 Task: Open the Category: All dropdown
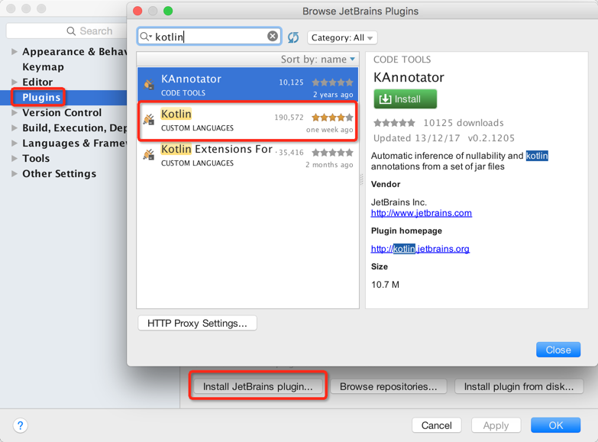[x=342, y=37]
